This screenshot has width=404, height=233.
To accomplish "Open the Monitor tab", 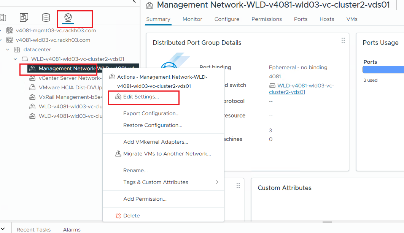I will point(192,19).
